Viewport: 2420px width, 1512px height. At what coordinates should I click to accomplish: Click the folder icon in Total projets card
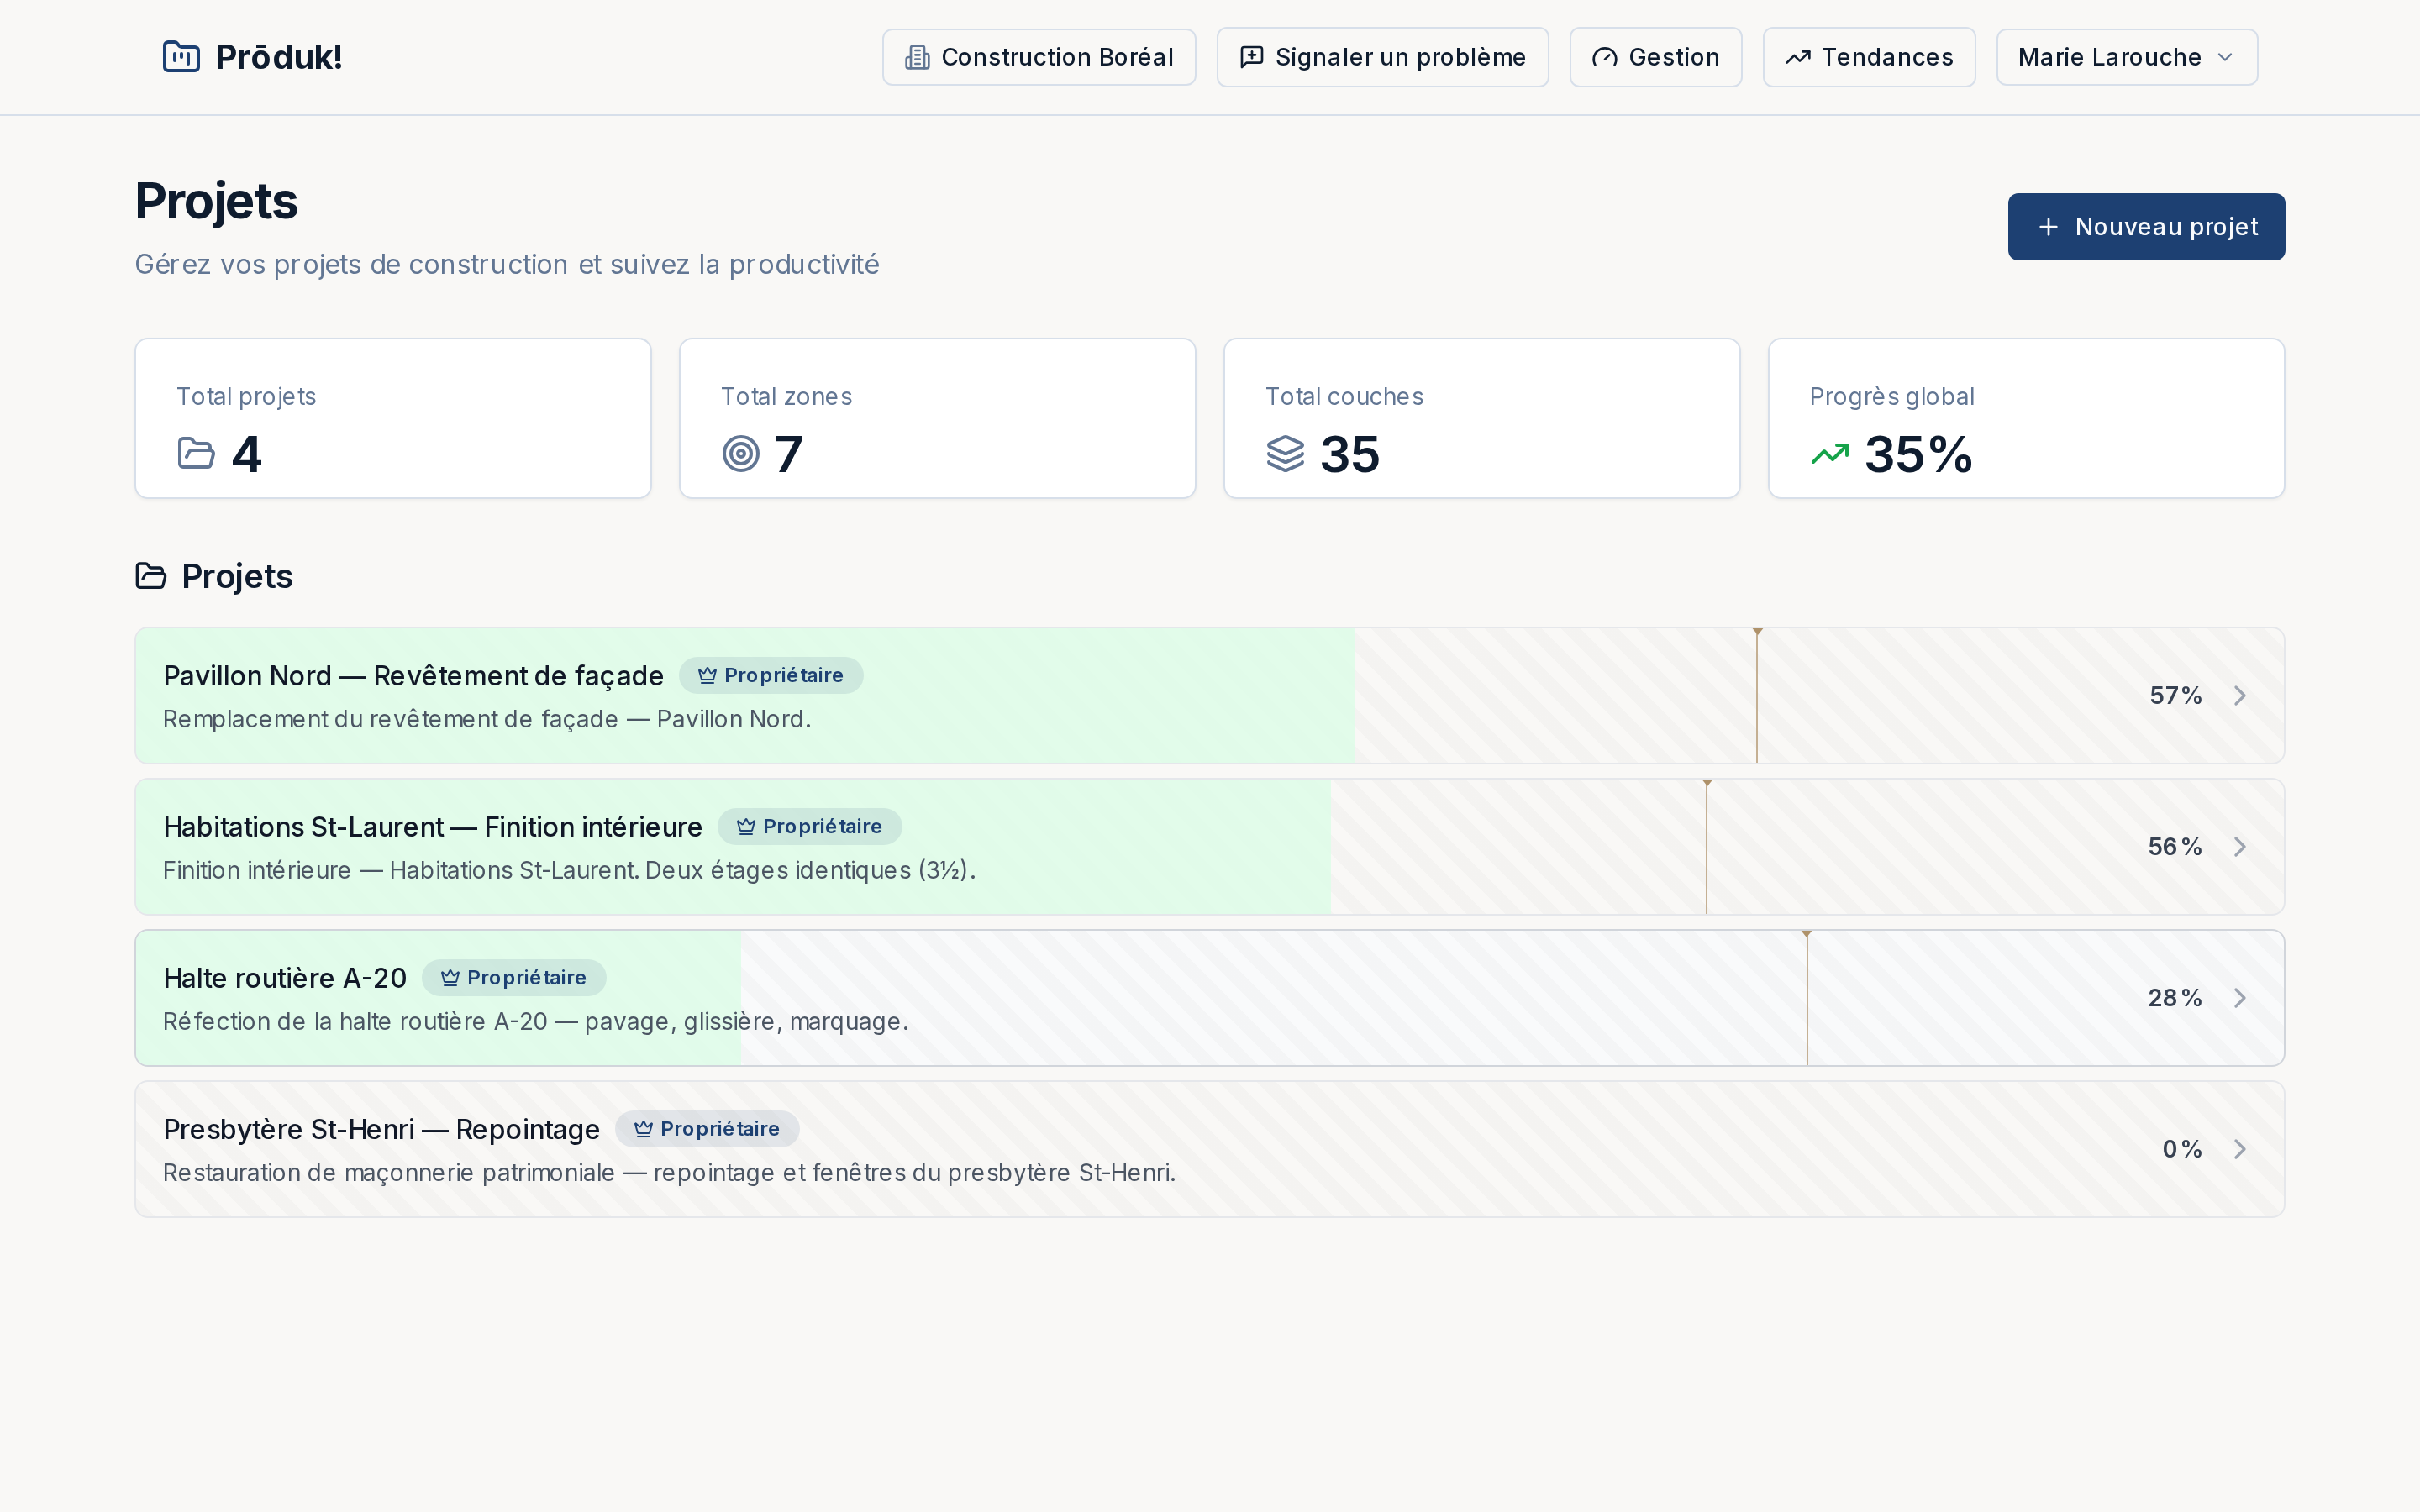tap(196, 453)
